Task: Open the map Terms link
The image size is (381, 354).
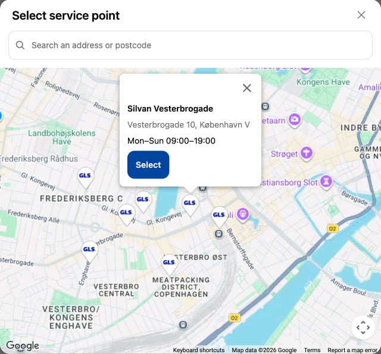Action: click(x=312, y=350)
